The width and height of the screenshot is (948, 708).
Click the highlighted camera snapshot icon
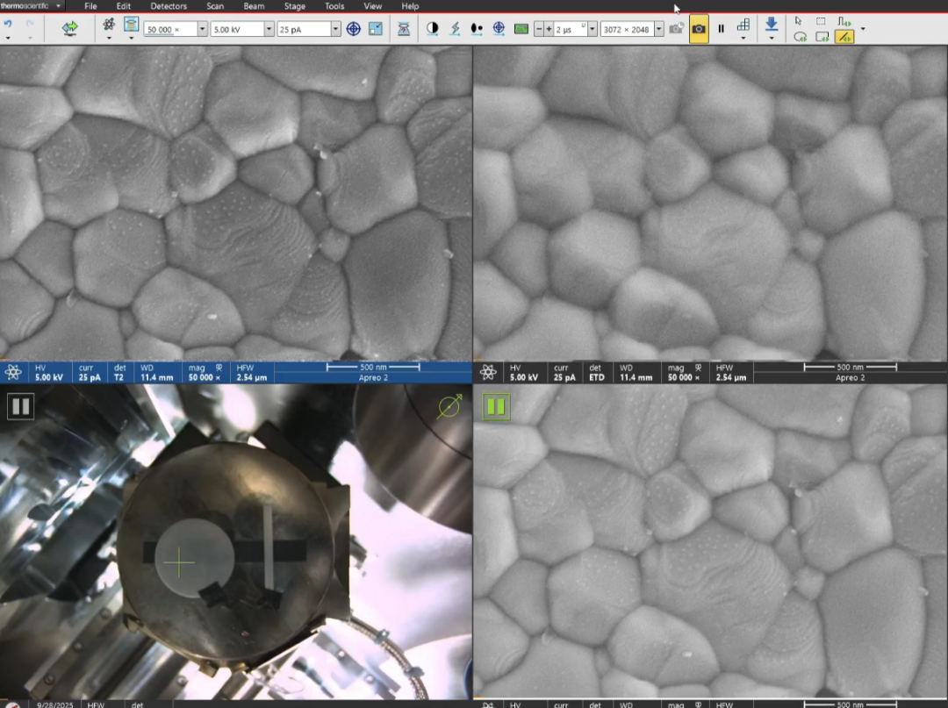(x=699, y=28)
